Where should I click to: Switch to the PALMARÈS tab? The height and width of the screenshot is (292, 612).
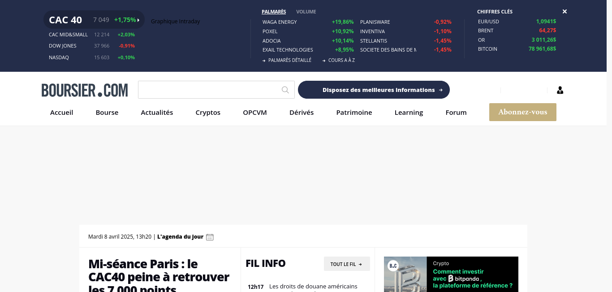coord(274,12)
